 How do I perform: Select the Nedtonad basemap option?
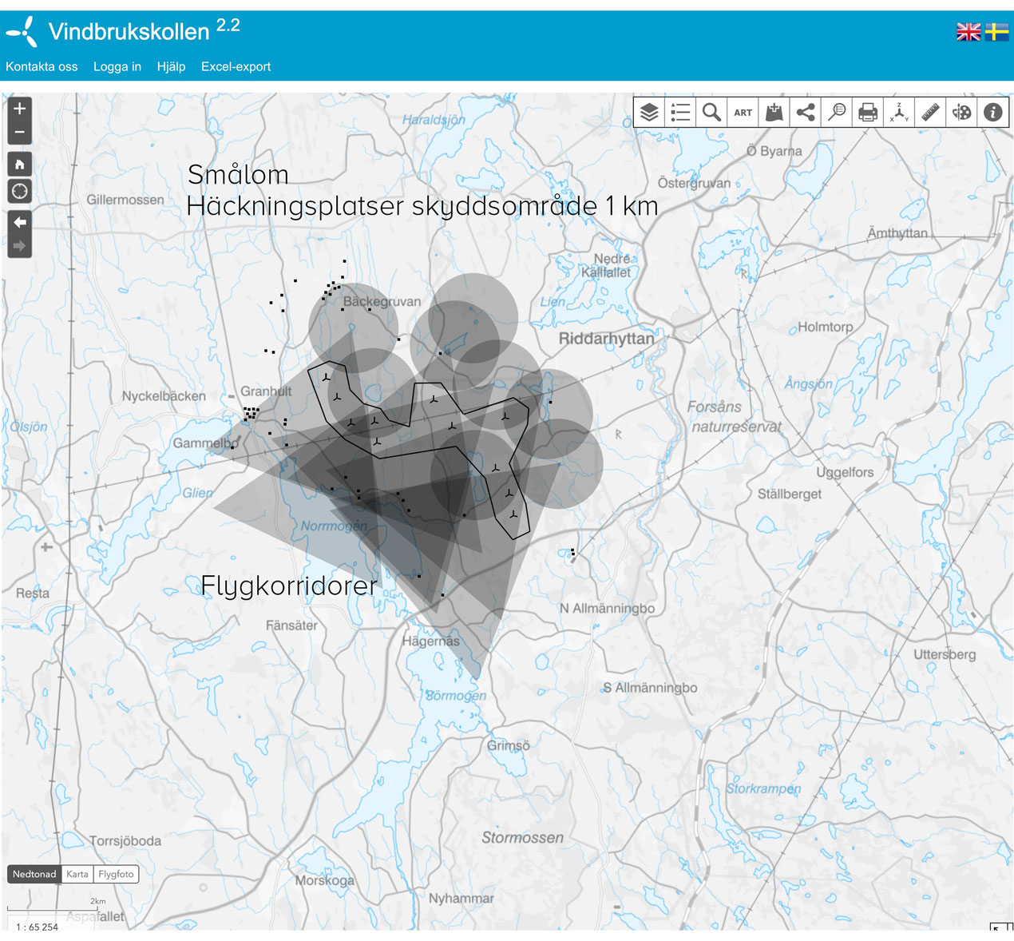[x=34, y=874]
